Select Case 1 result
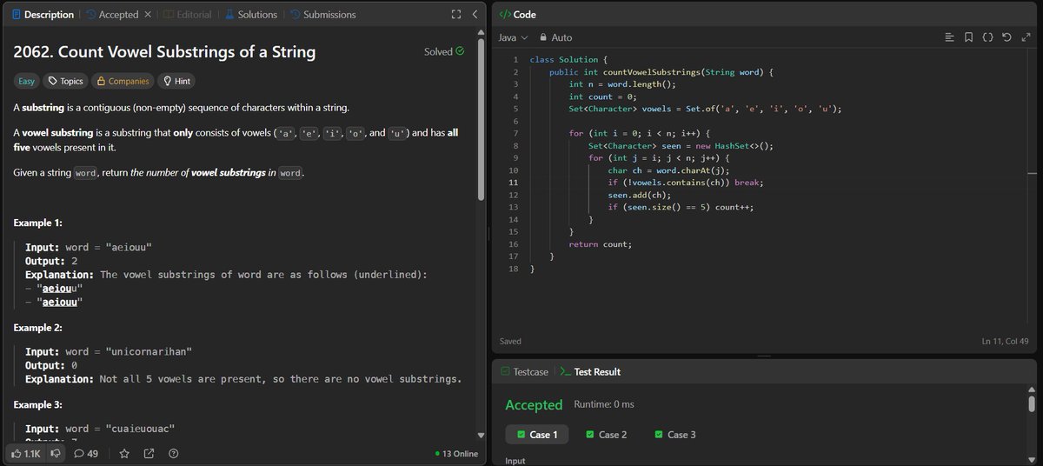The width and height of the screenshot is (1043, 466). click(x=537, y=434)
